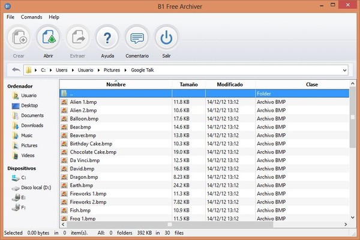The image size is (360, 240).
Task: Select the Fireworks 2.bmp file
Action: (x=88, y=202)
